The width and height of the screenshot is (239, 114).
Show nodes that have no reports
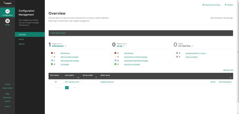coord(191,57)
